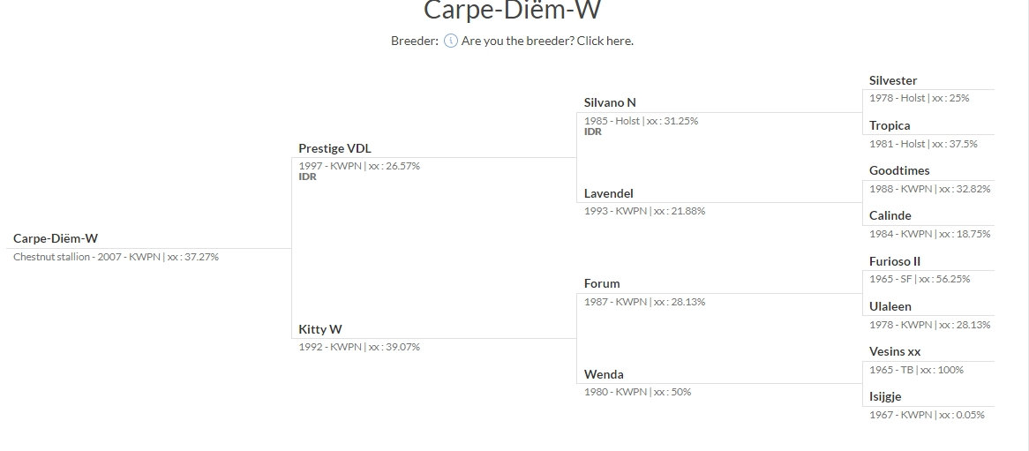Click IDR label under Prestige VDL
Viewport: 1029px width, 451px height.
pos(307,177)
